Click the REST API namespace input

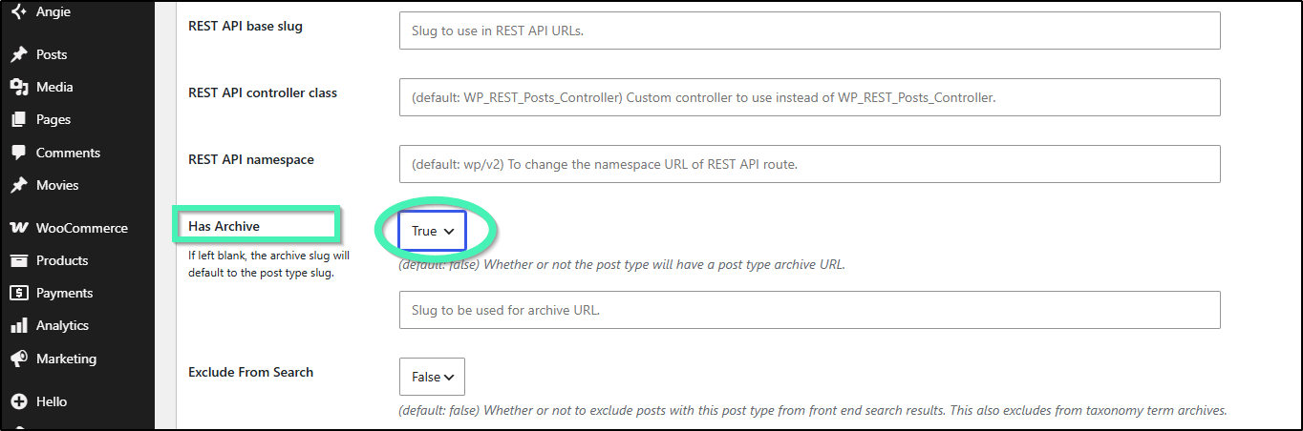click(x=809, y=164)
